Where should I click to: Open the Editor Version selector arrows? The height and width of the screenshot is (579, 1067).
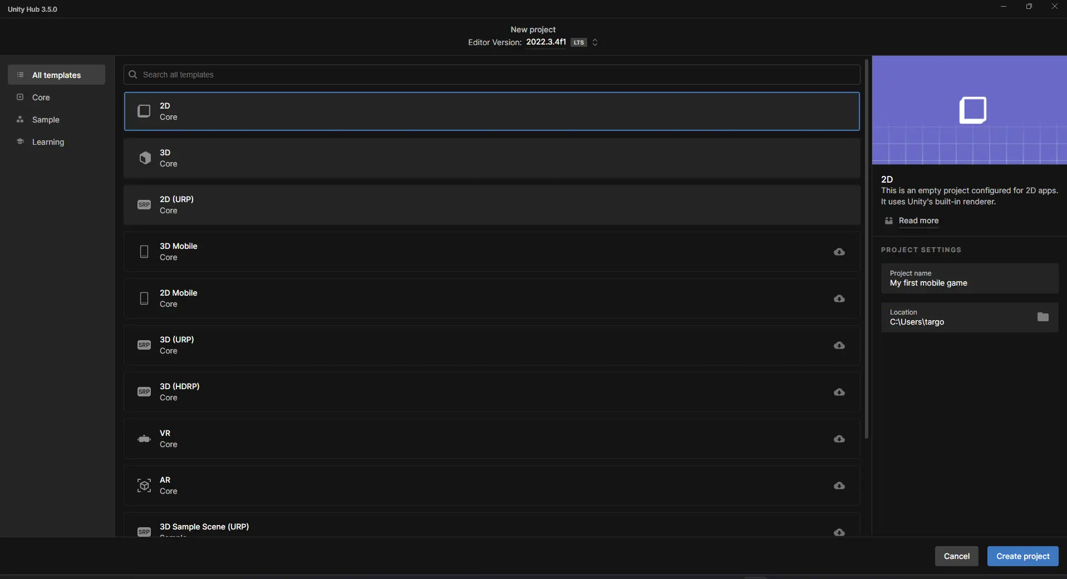pos(595,42)
